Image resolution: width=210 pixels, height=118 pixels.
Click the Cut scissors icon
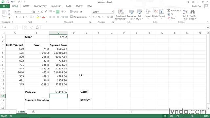(9, 10)
